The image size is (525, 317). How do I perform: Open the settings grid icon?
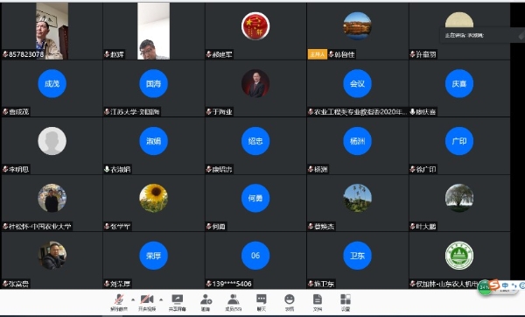346,302
